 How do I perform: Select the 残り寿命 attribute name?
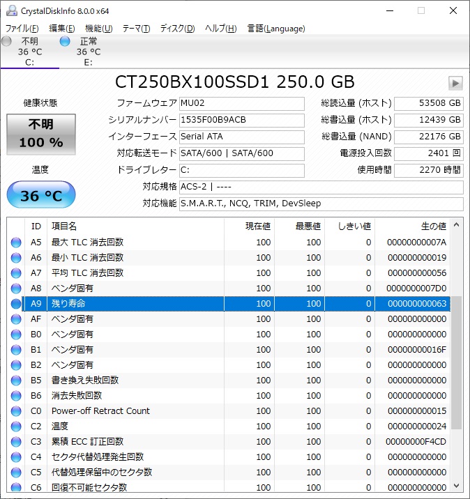click(x=68, y=304)
